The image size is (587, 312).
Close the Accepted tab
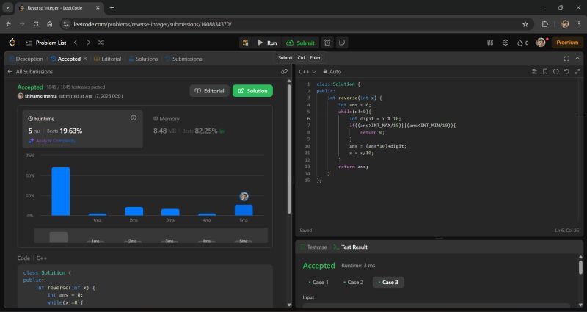coord(85,59)
